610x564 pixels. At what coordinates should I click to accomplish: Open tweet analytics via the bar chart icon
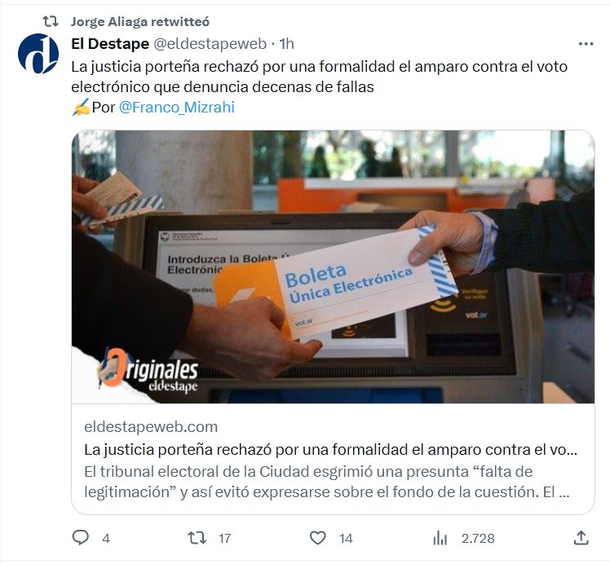click(x=440, y=538)
